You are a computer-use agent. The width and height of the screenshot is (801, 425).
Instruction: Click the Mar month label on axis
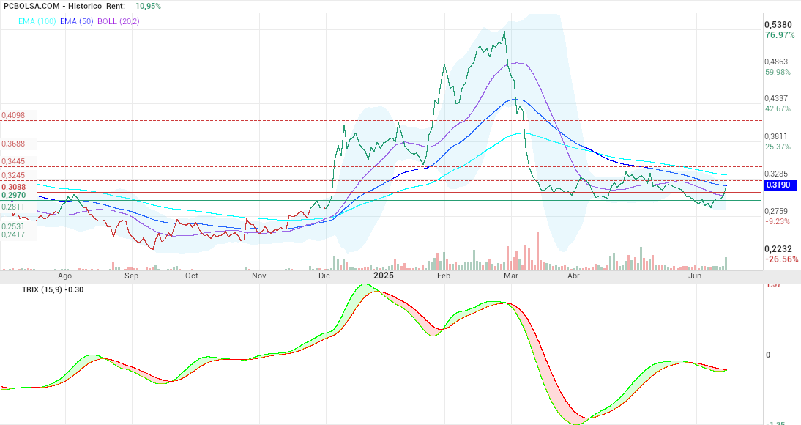coord(511,276)
